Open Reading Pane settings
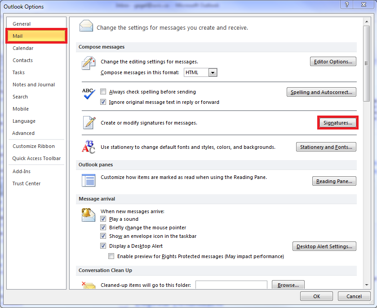 coord(334,181)
